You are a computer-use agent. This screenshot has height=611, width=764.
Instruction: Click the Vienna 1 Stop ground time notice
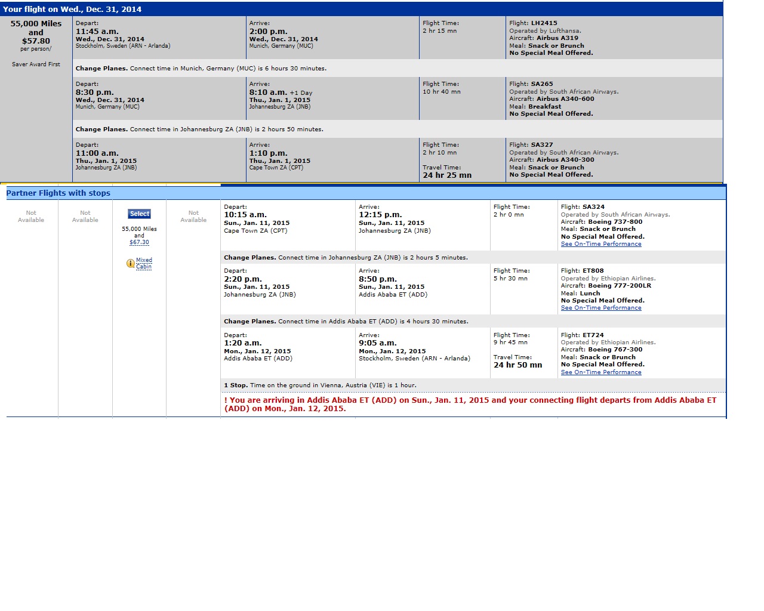pos(320,385)
